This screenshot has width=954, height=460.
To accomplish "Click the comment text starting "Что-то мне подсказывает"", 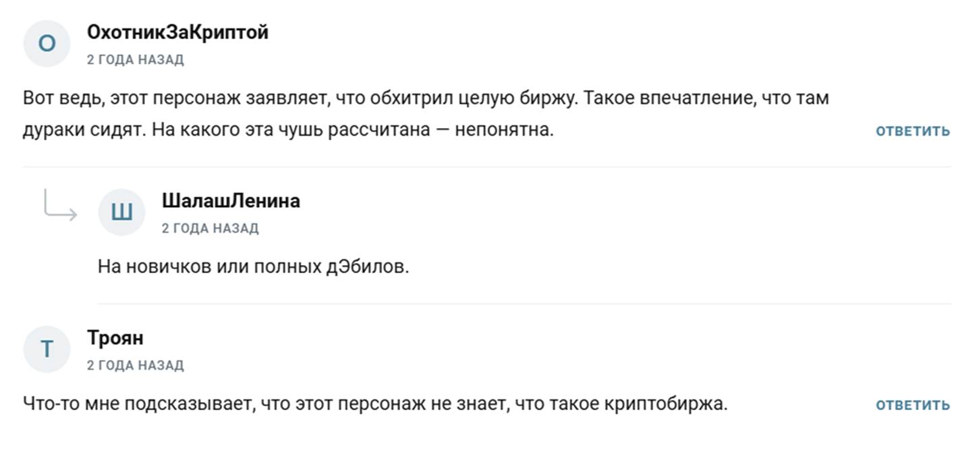I will point(375,404).
